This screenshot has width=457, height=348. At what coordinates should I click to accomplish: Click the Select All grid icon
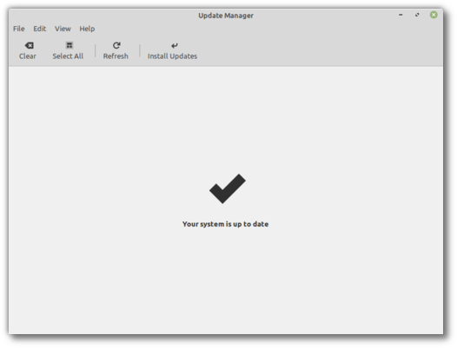(x=70, y=45)
